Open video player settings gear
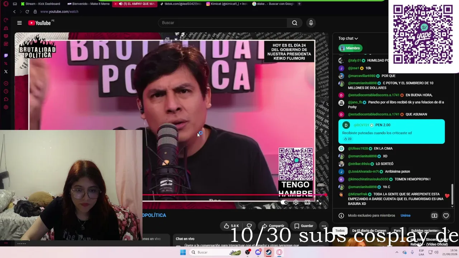 [296, 202]
